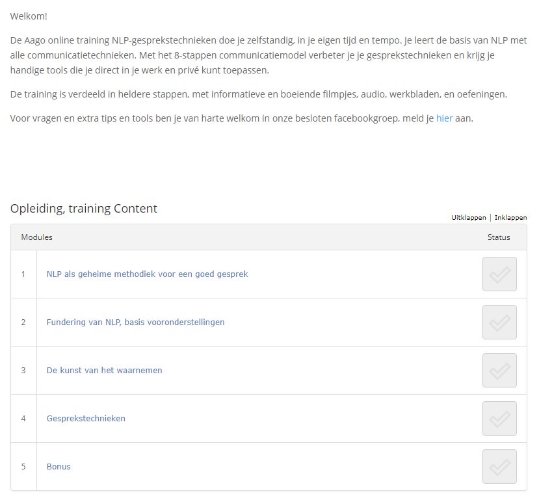This screenshot has height=500, width=539.
Task: Open the Bonus module
Action: [59, 467]
